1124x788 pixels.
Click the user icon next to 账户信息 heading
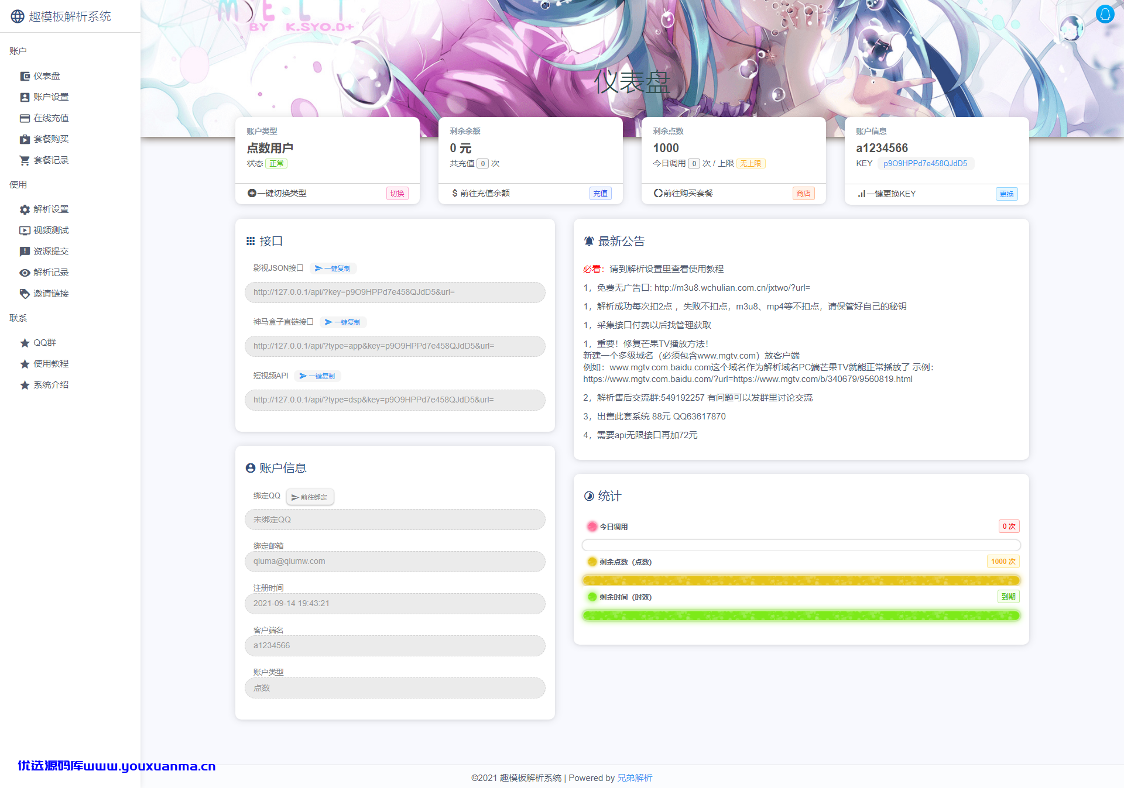click(251, 468)
